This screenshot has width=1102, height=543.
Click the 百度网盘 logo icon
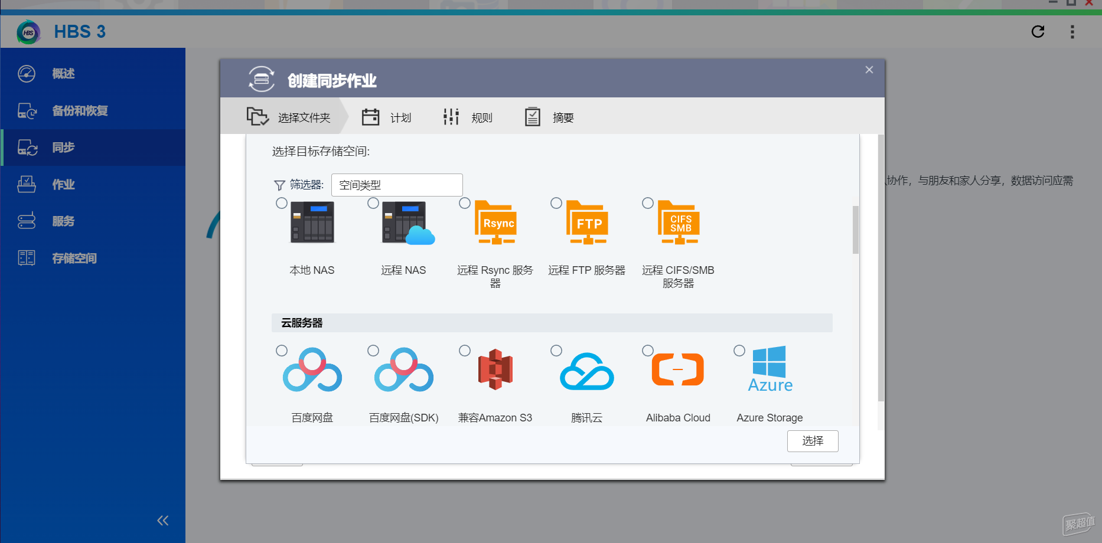point(312,369)
